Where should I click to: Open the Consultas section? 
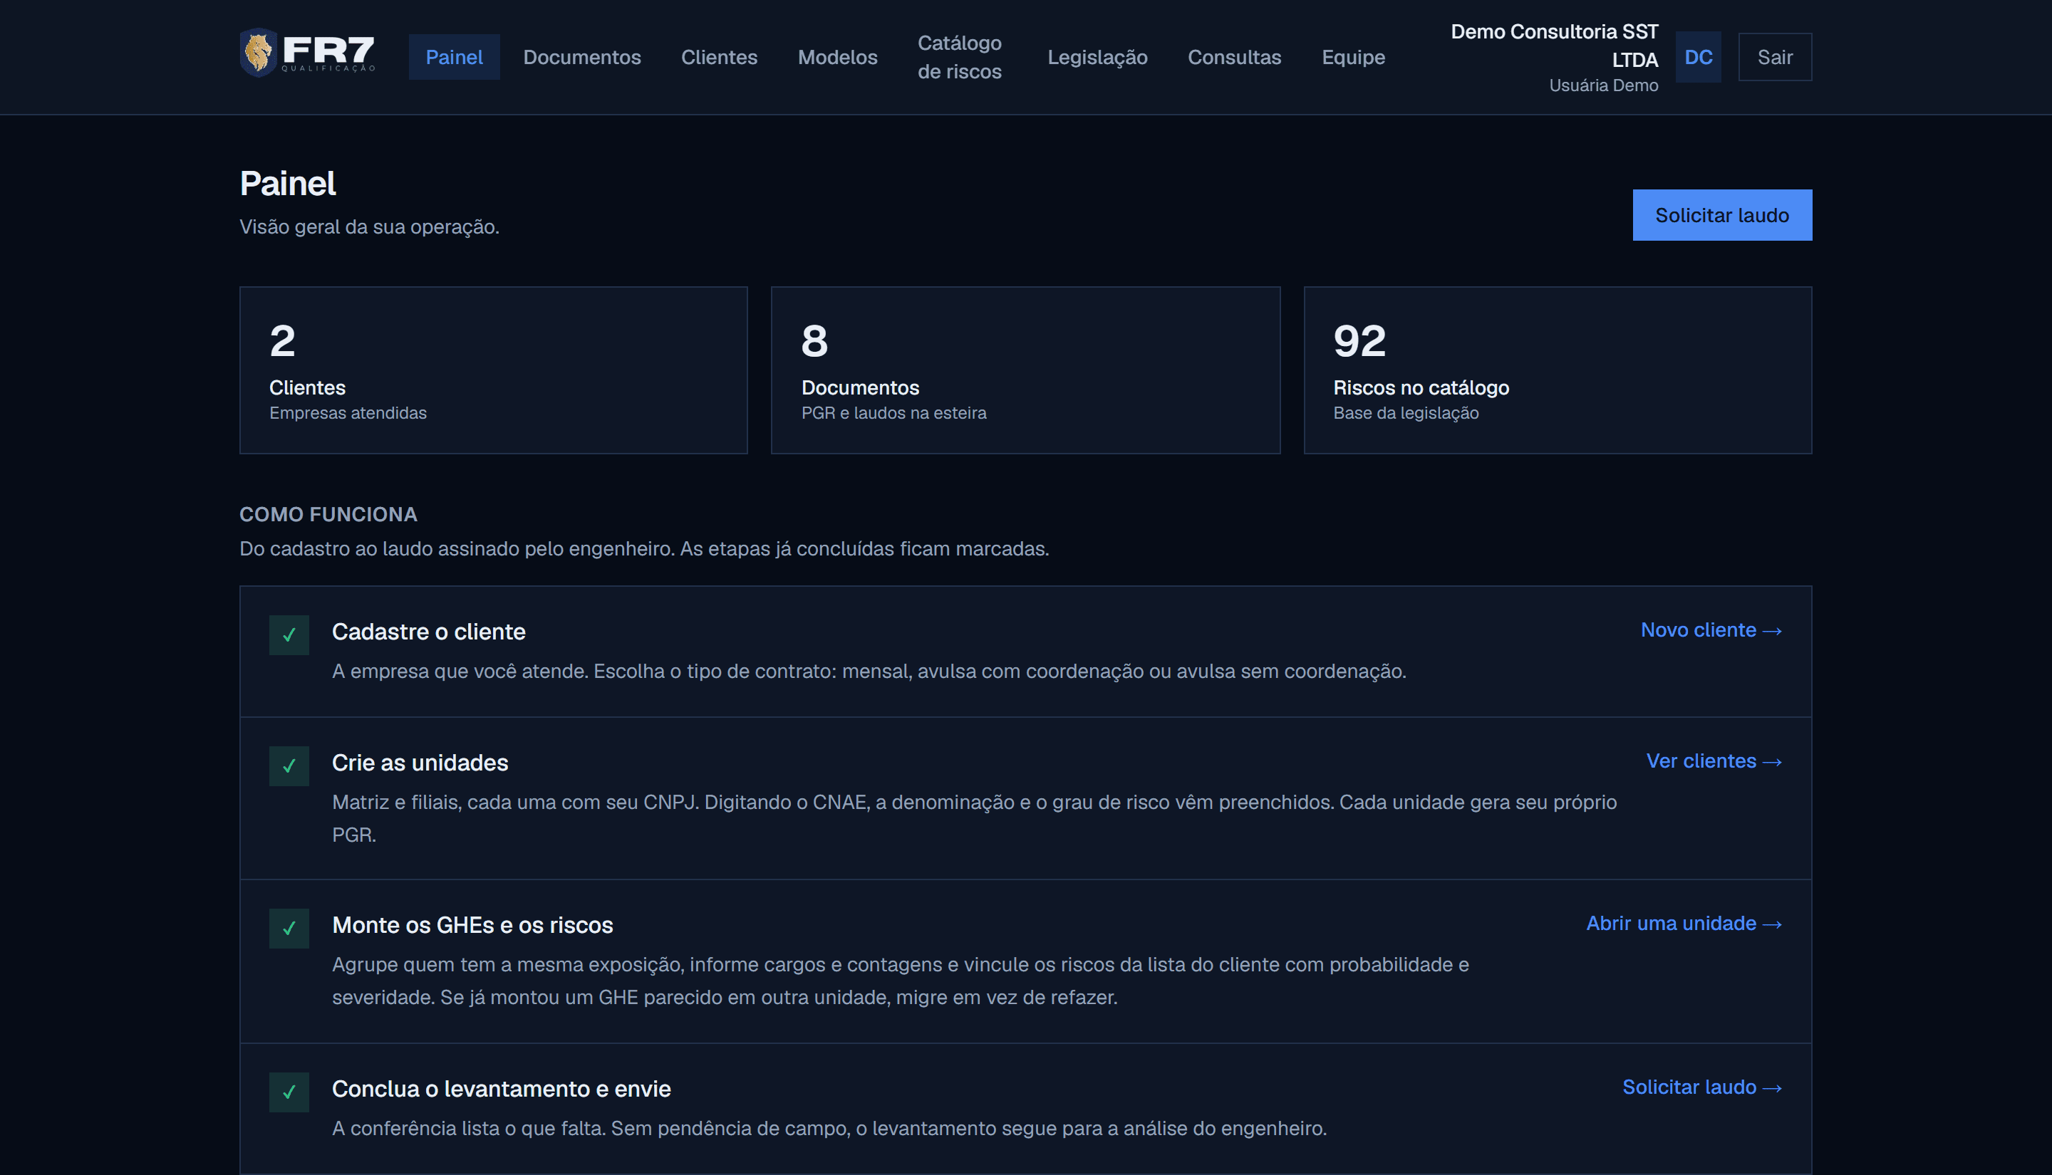[1233, 57]
